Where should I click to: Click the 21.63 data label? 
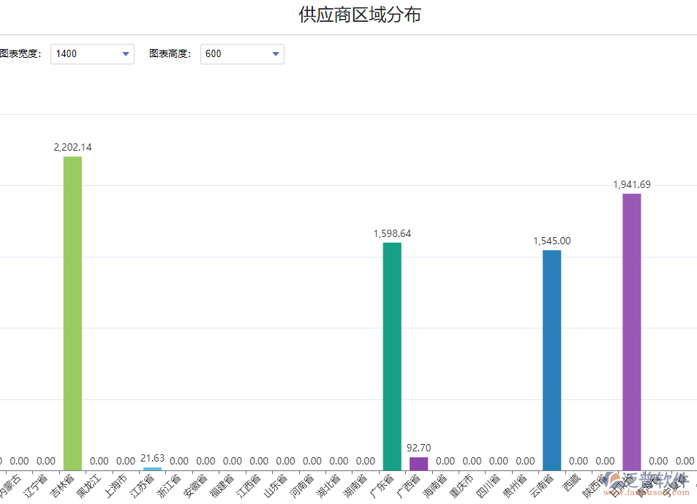152,458
